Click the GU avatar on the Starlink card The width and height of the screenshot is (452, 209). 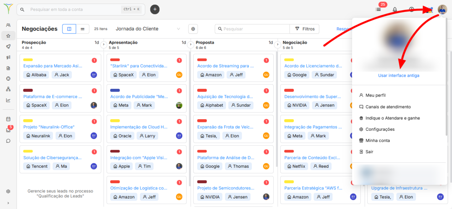click(x=179, y=75)
